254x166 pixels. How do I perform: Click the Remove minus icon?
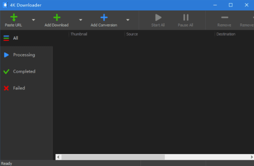coord(224,18)
